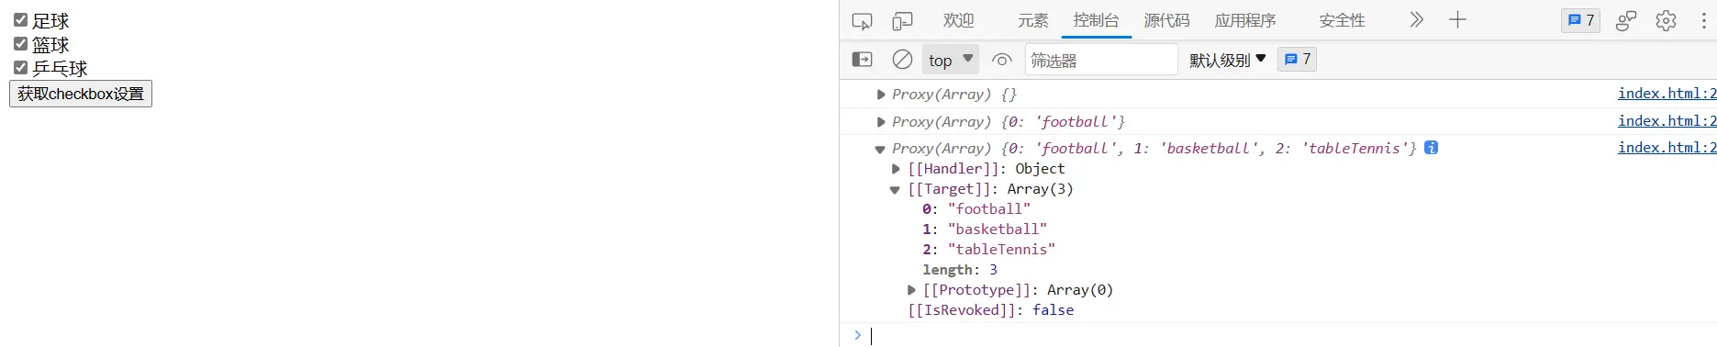Click the 获取checkbox设置 button
Screen dimensions: 1717x347
tap(81, 94)
